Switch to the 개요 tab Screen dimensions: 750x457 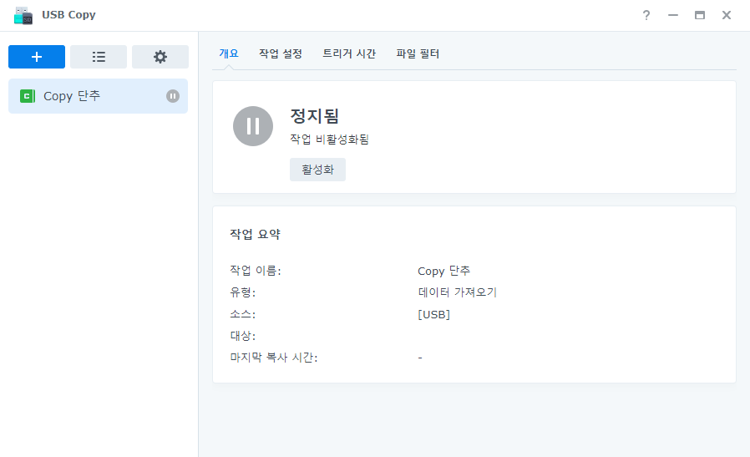click(229, 53)
